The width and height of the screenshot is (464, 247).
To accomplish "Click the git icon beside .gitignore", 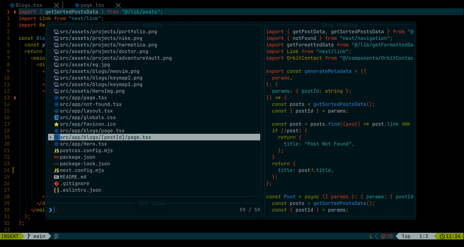I will [x=56, y=183].
